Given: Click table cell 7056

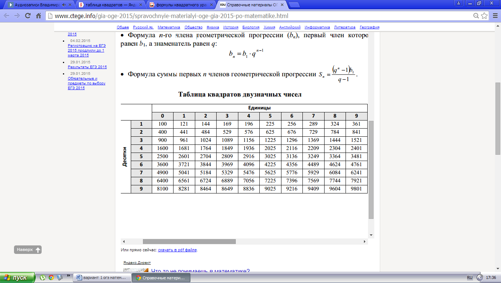Looking at the screenshot, I should tap(249, 181).
